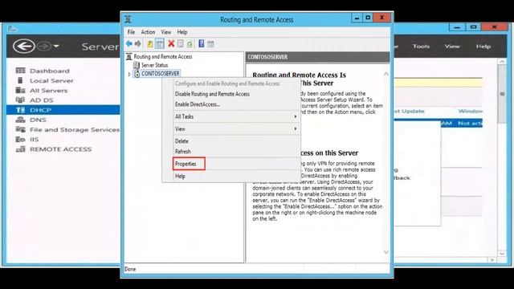The width and height of the screenshot is (514, 289).
Task: Click the Server Manager vertical scrollbar thumb
Action: (502, 94)
